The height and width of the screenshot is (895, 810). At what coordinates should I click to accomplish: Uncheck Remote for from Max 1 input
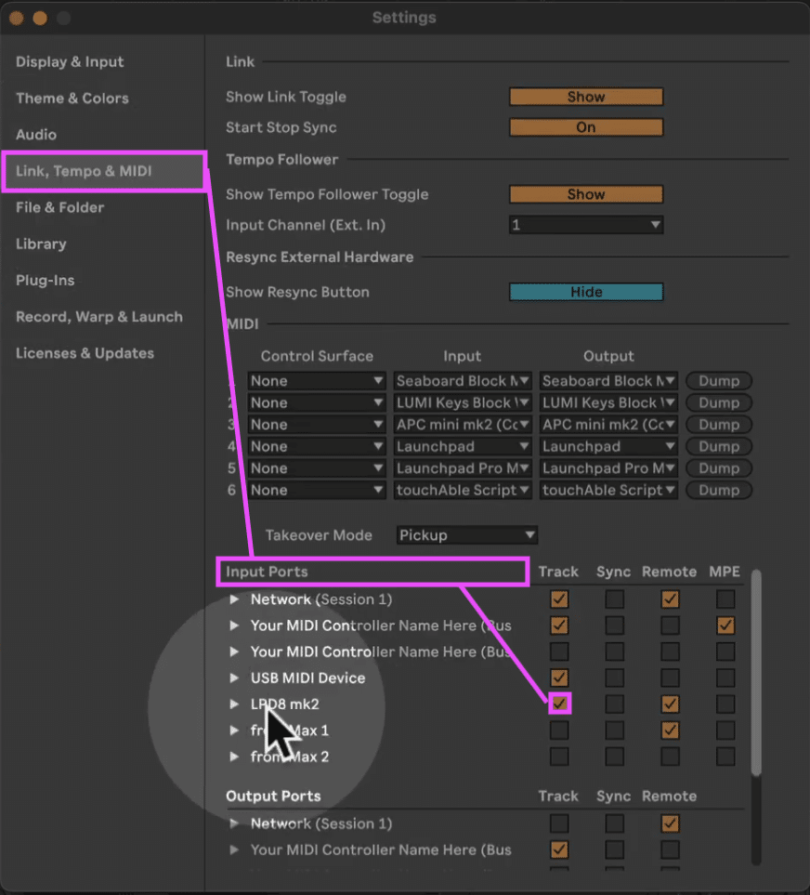click(670, 730)
